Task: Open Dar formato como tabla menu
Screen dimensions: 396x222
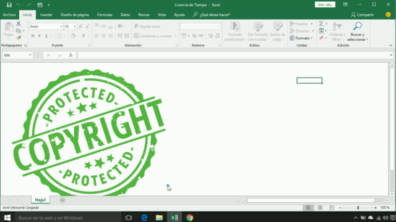Action: click(x=258, y=31)
